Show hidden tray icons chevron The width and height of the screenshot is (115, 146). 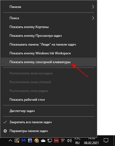[x=10, y=141]
